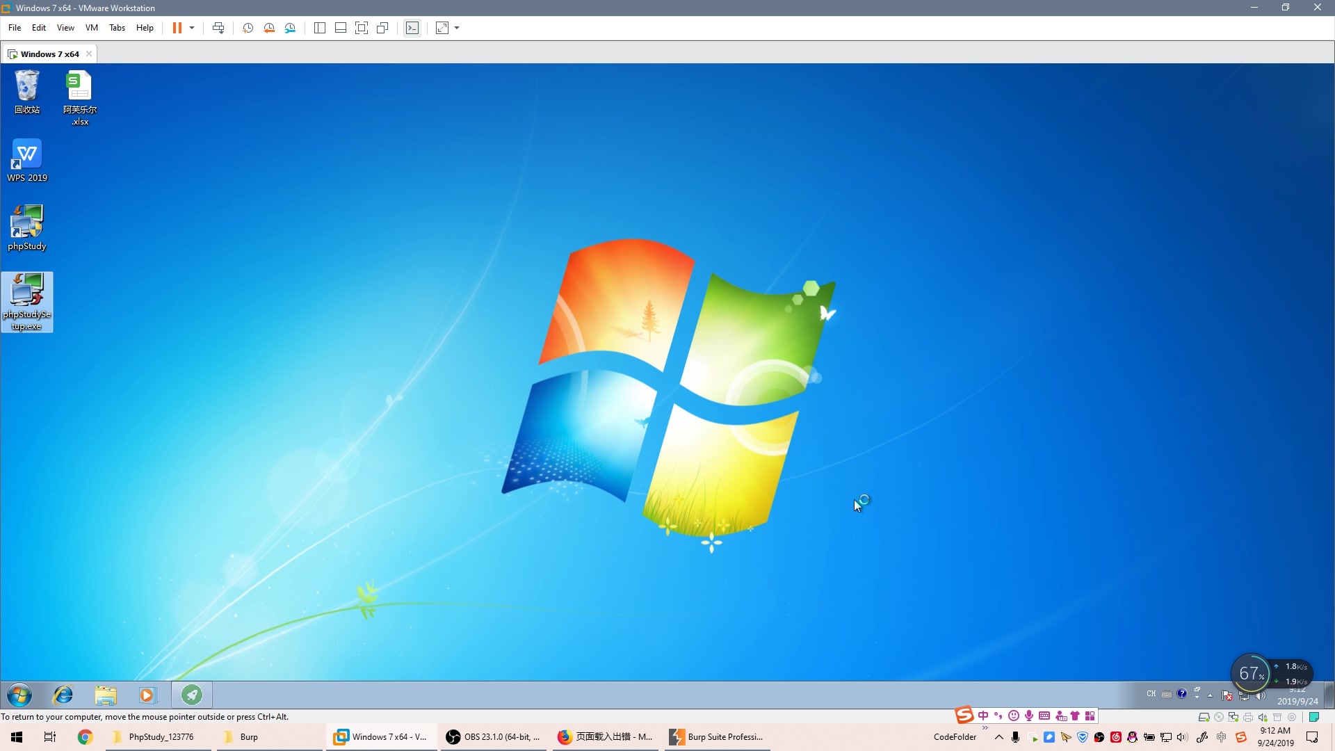This screenshot has width=1335, height=751.
Task: Click the 67% memory floating widget
Action: pos(1250,673)
